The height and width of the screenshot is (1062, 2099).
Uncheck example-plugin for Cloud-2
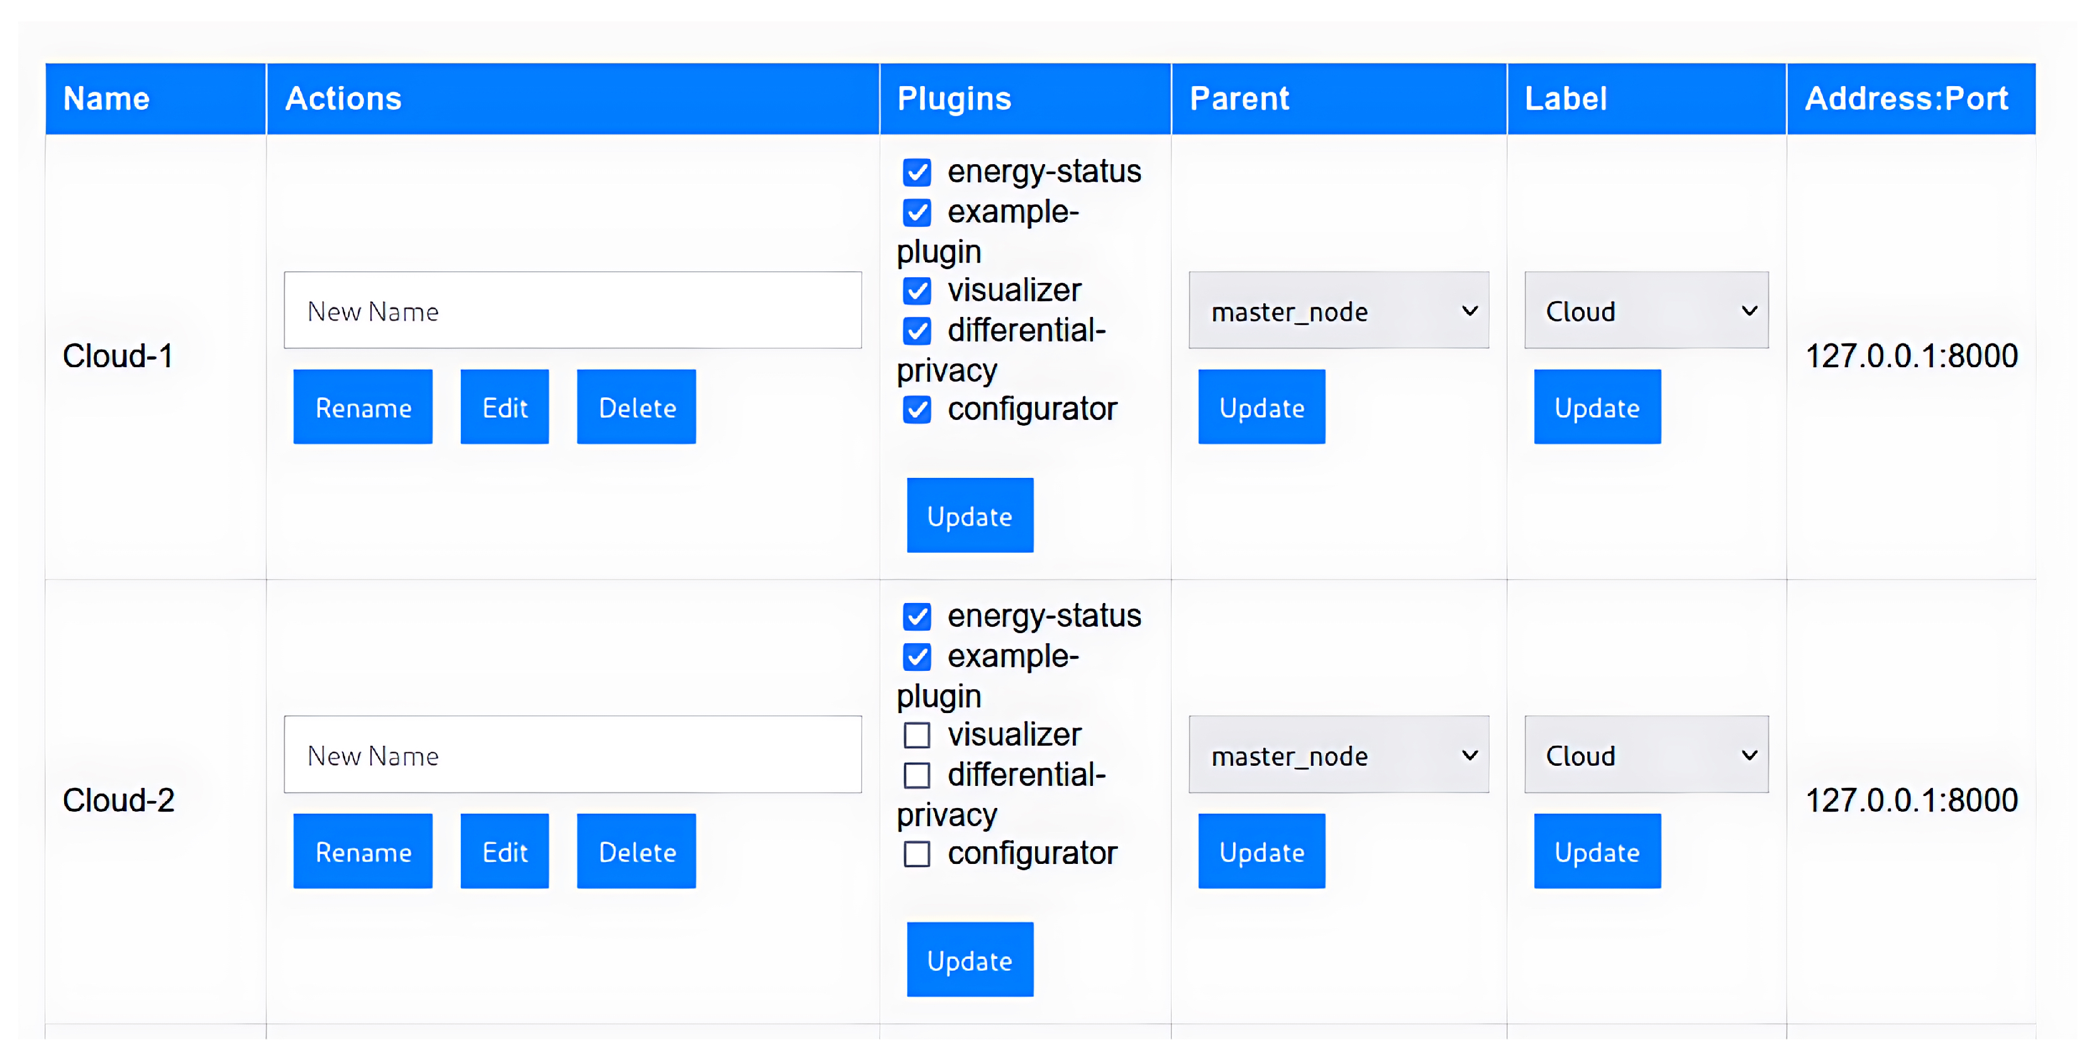(x=917, y=657)
